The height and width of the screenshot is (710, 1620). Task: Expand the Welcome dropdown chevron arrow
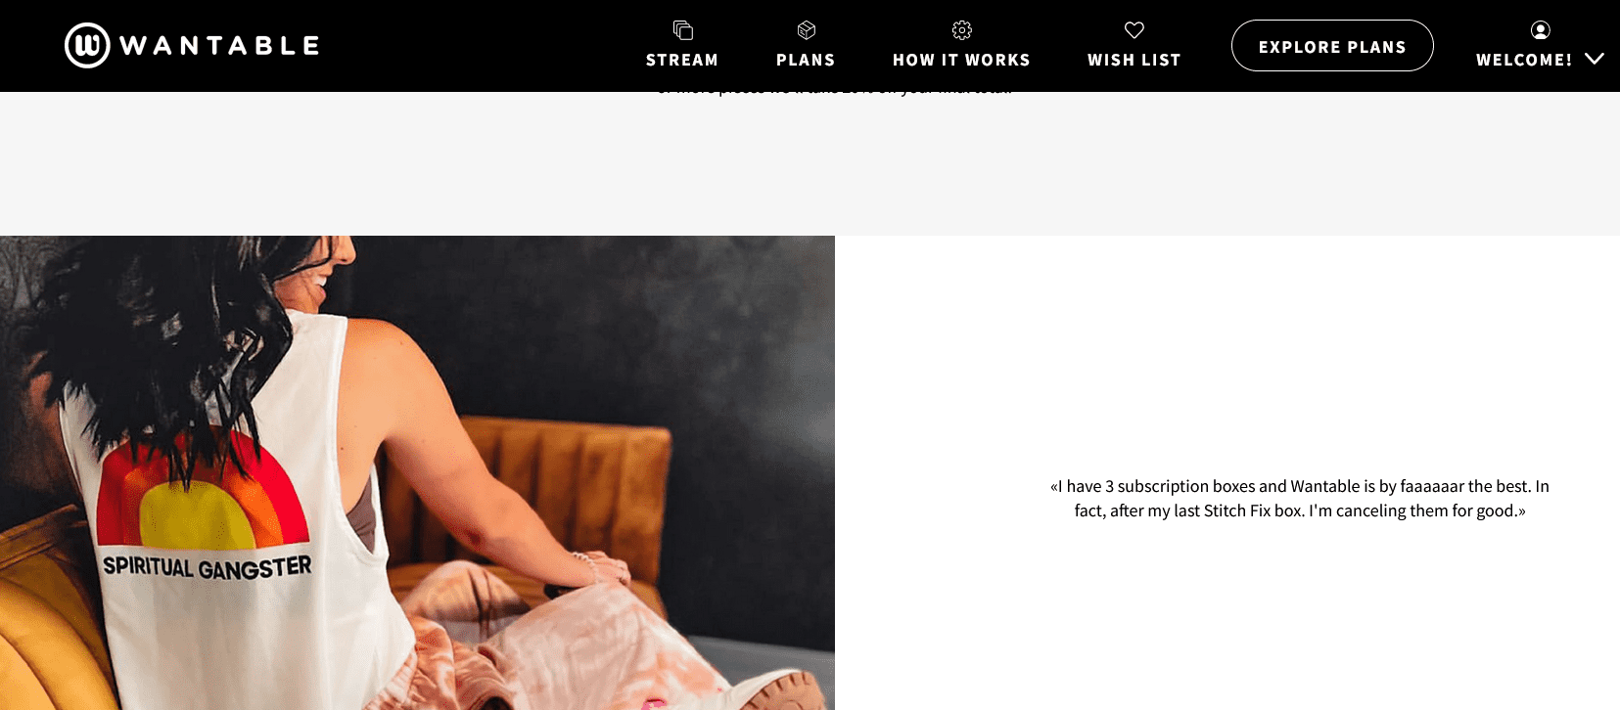point(1595,59)
